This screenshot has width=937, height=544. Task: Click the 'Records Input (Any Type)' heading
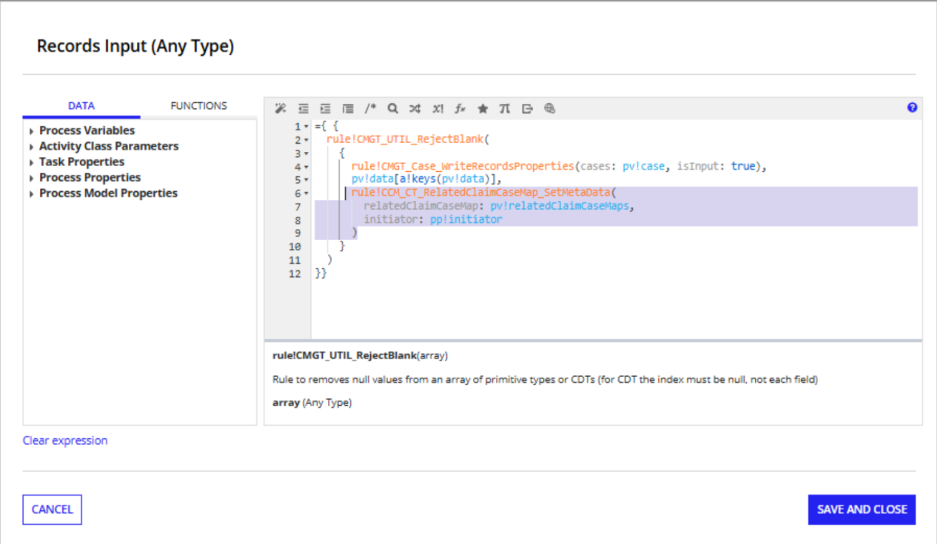pos(135,46)
